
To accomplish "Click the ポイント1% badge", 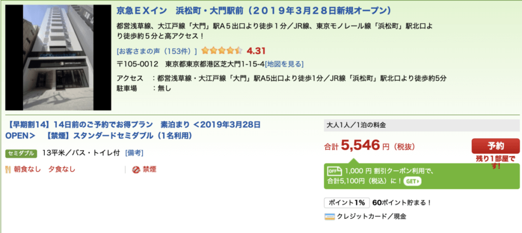I will coord(346,202).
